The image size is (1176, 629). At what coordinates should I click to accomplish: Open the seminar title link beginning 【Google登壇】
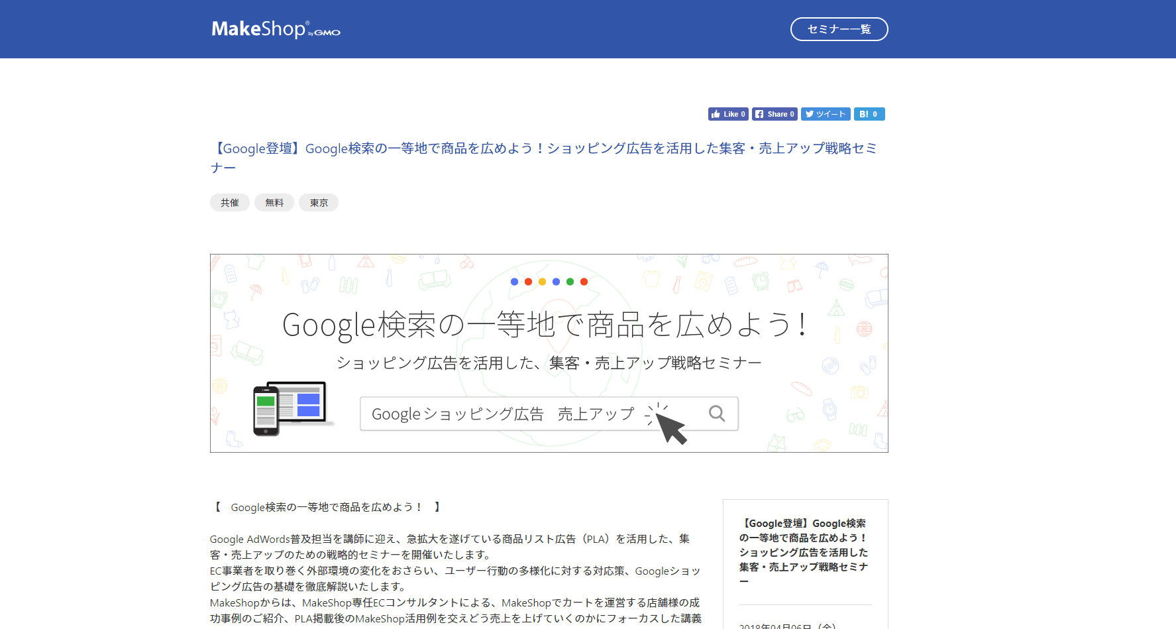coord(543,158)
